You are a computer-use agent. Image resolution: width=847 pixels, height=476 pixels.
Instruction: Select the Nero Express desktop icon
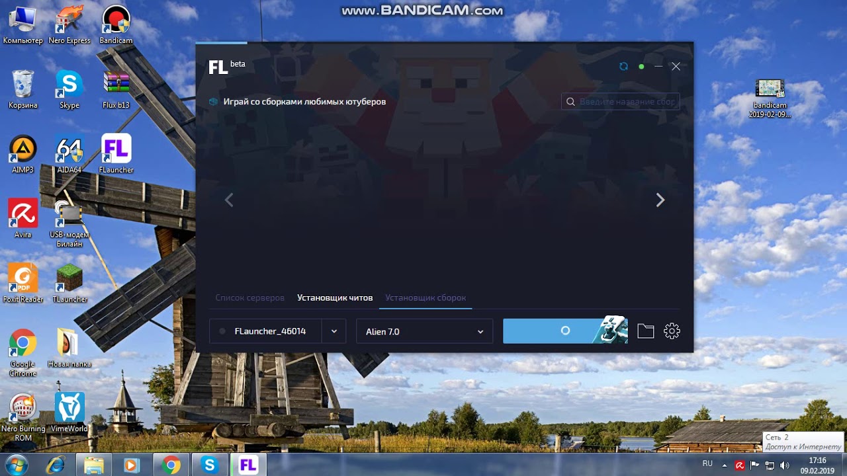69,26
